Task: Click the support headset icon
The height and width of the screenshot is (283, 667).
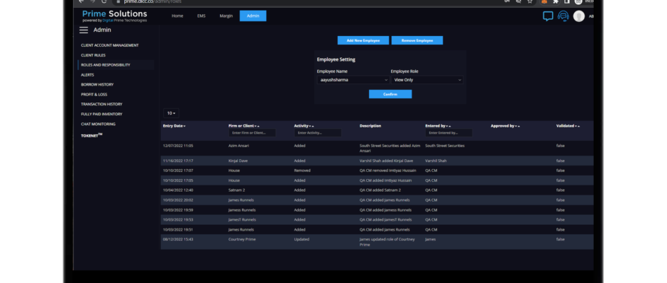Action: coord(563,16)
